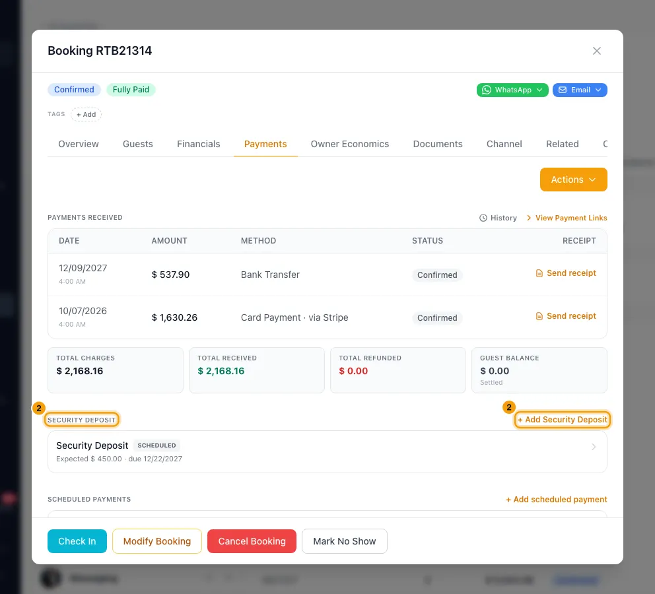655x594 pixels.
Task: Open the Channel tab
Action: coord(504,144)
